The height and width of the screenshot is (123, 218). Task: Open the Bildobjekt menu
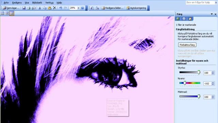(x=37, y=3)
